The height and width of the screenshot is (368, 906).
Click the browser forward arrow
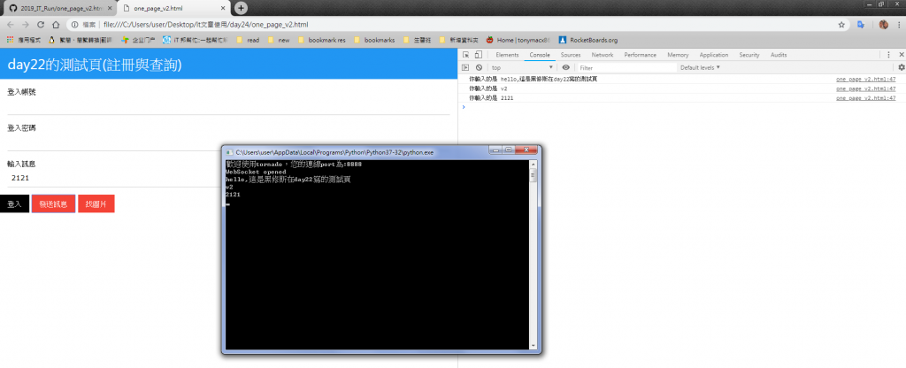point(26,25)
